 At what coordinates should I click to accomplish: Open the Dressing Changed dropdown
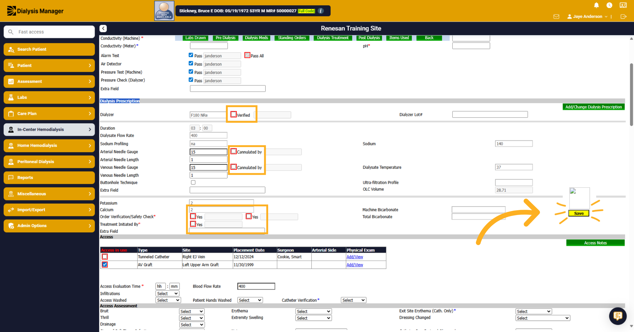click(x=543, y=318)
